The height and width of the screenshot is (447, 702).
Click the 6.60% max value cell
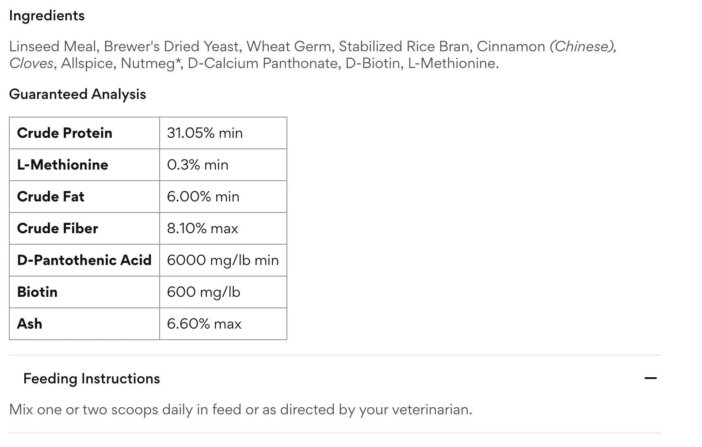click(x=223, y=324)
